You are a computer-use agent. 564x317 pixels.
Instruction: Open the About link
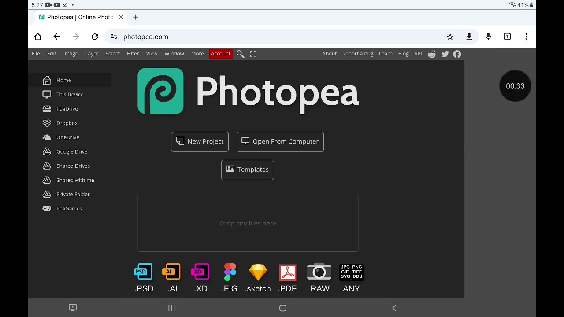329,54
